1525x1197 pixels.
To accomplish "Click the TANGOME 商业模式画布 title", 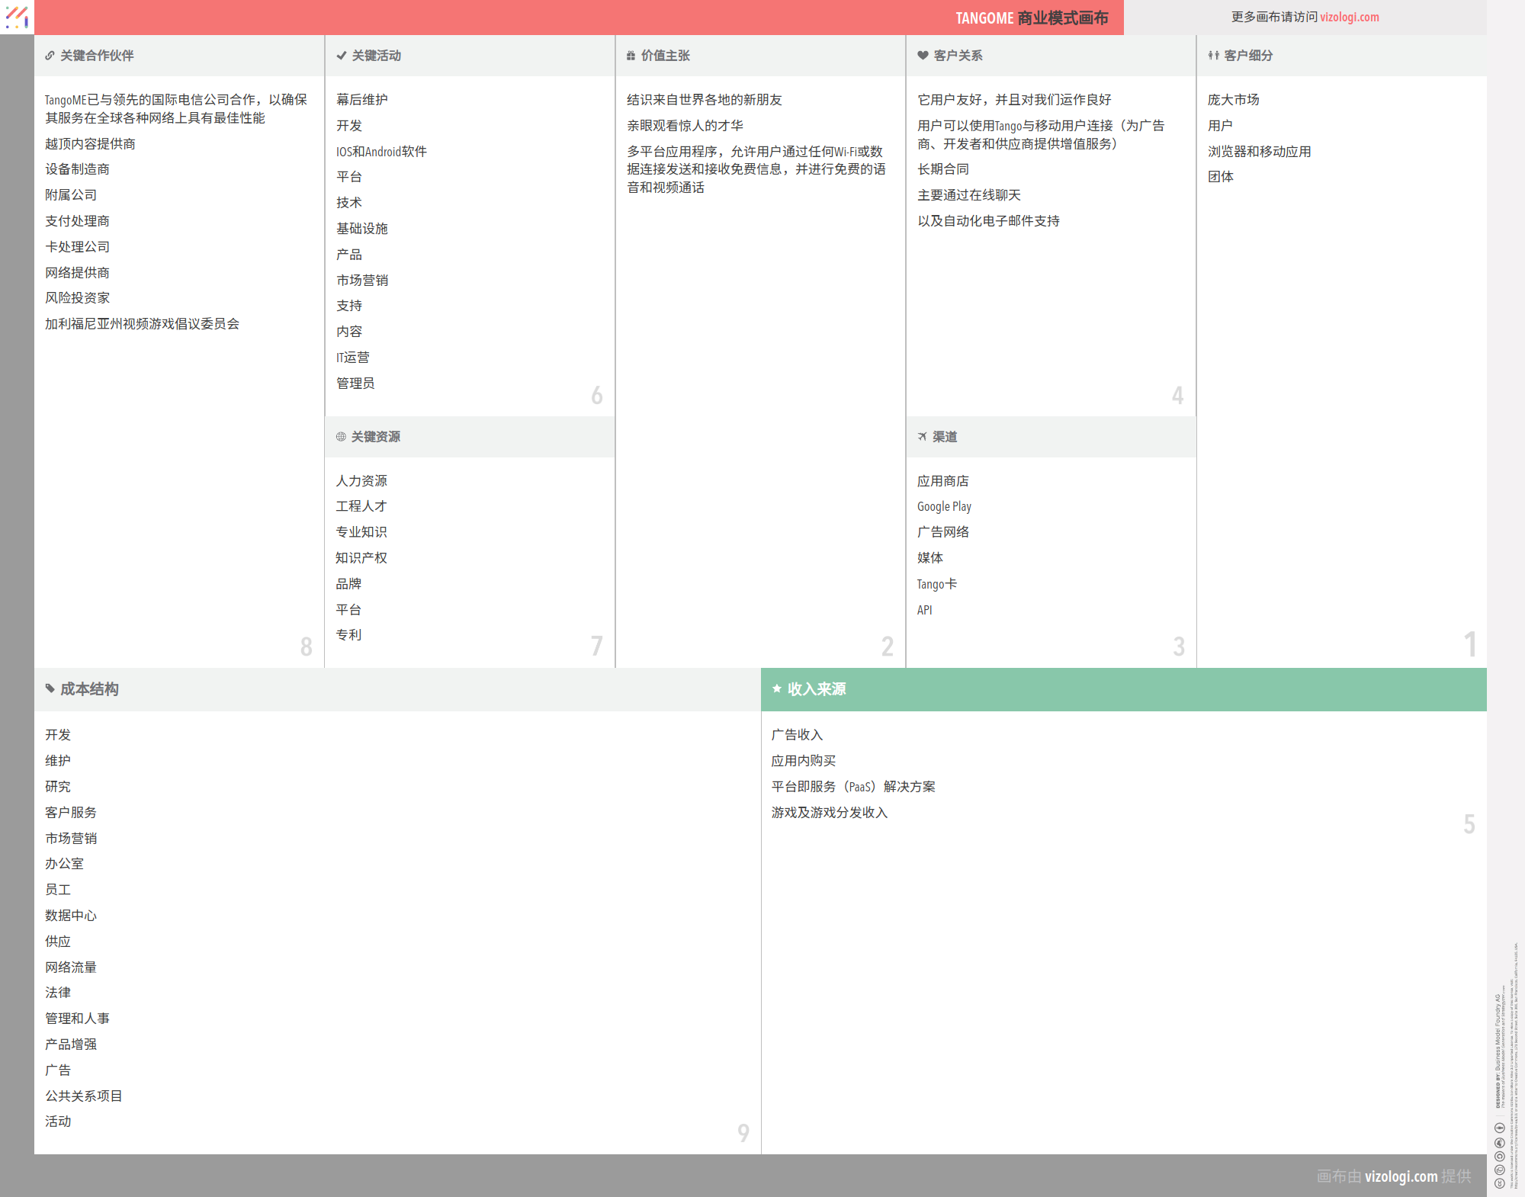I will click(1031, 18).
